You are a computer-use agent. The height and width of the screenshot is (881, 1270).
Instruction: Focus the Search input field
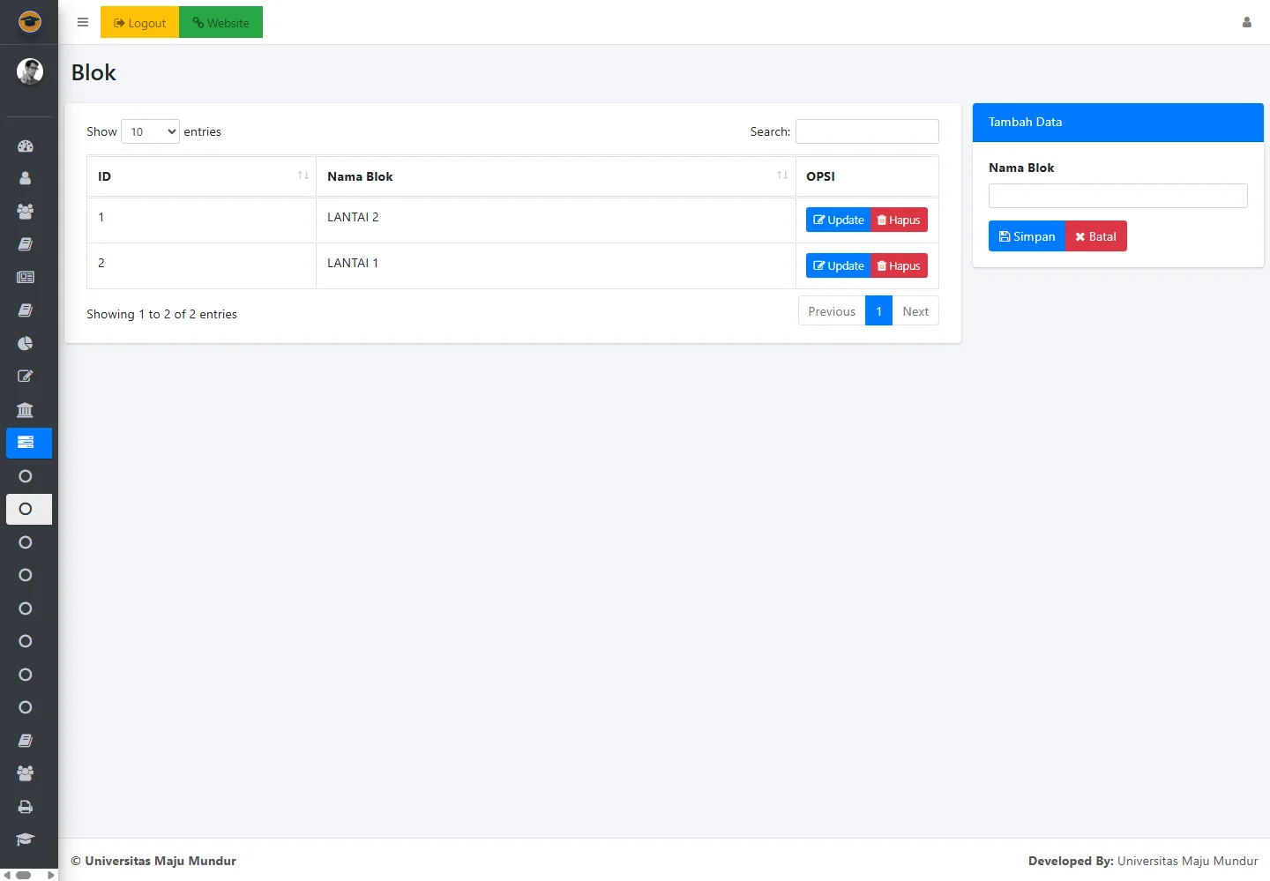[x=867, y=131]
